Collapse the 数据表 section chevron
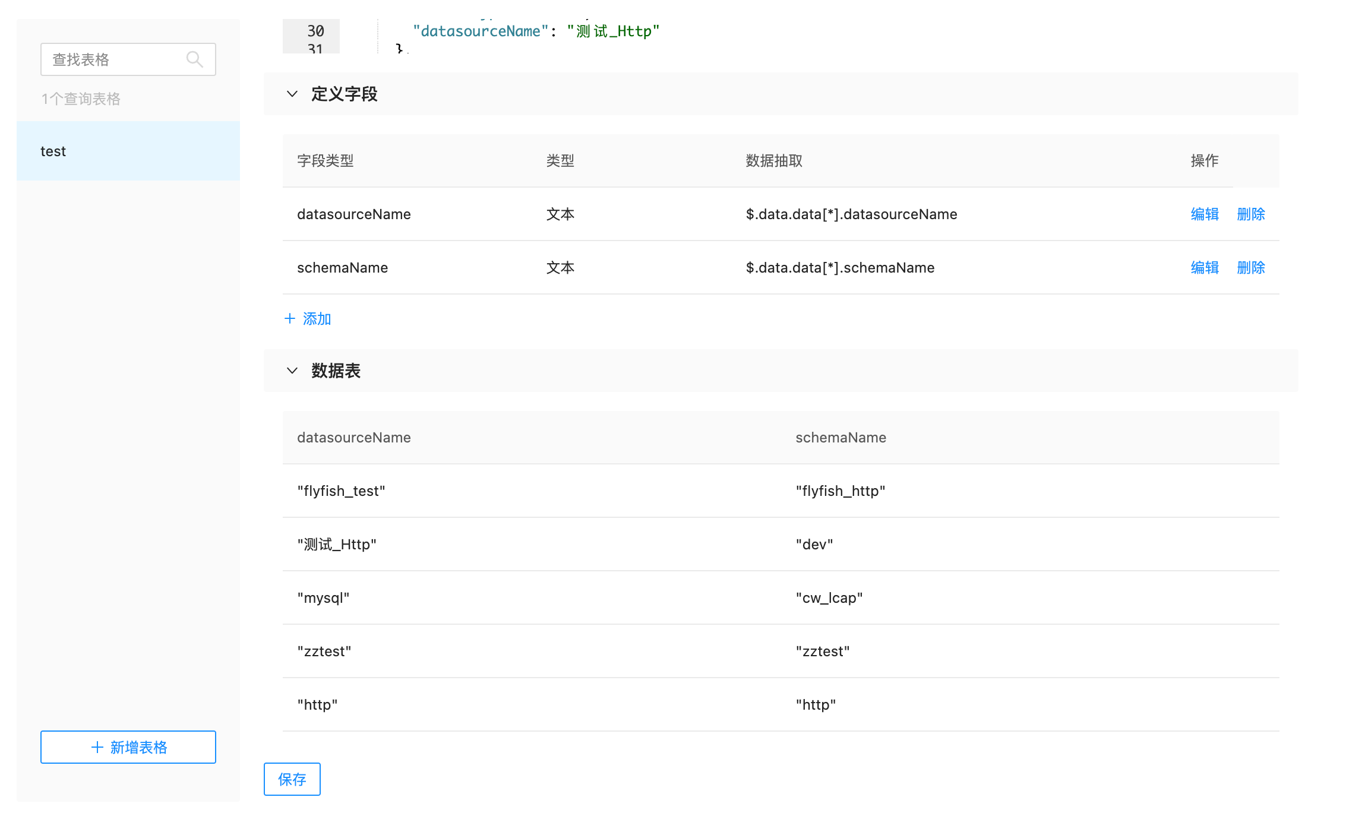 pyautogui.click(x=292, y=371)
